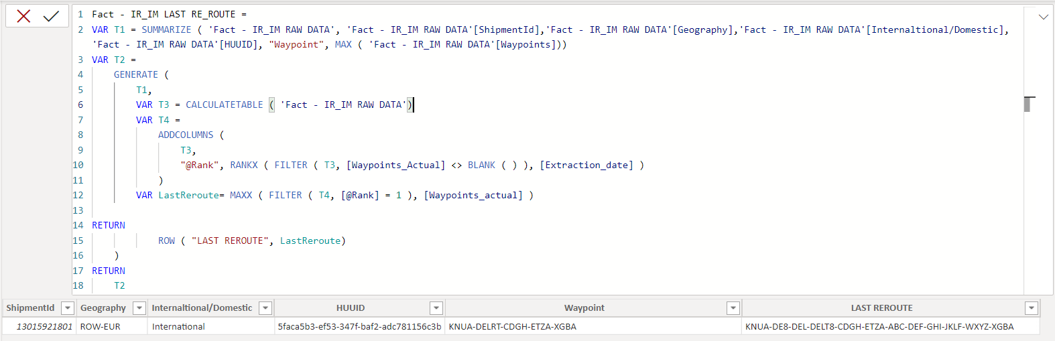Viewport: 1055px width, 341px height.
Task: Open the ShipmentId column filter dropdown
Action: pyautogui.click(x=67, y=308)
